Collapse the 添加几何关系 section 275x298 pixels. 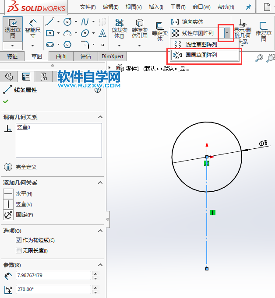tap(100, 182)
